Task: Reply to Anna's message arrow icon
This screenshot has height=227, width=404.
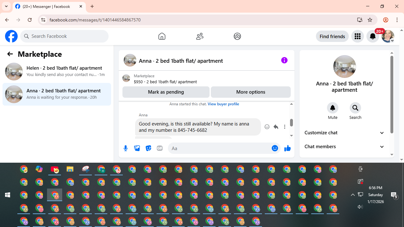Action: click(276, 127)
